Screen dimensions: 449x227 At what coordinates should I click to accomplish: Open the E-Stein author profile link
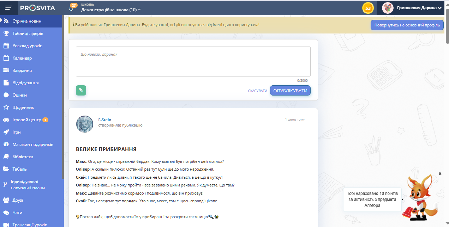pyautogui.click(x=104, y=120)
